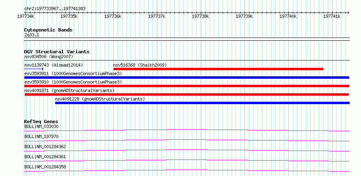Image resolution: width=361 pixels, height=176 pixels.
Task: Click the 197737k ruler label
Action: pyautogui.click(x=157, y=16)
